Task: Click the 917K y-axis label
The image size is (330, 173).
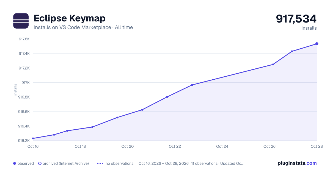Action: coord(26,82)
